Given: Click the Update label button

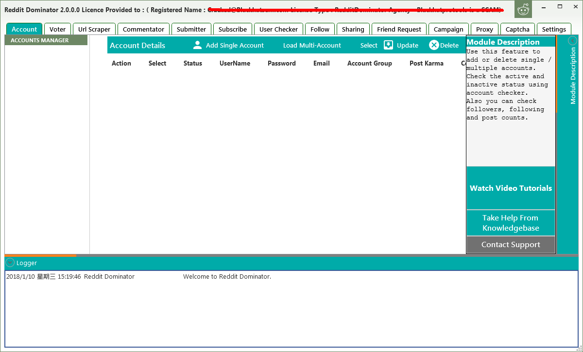Looking at the screenshot, I should tap(408, 45).
